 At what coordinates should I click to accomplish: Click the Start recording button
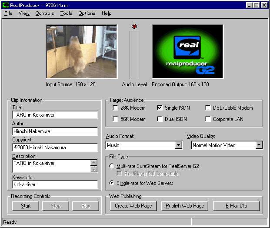coord(26,206)
